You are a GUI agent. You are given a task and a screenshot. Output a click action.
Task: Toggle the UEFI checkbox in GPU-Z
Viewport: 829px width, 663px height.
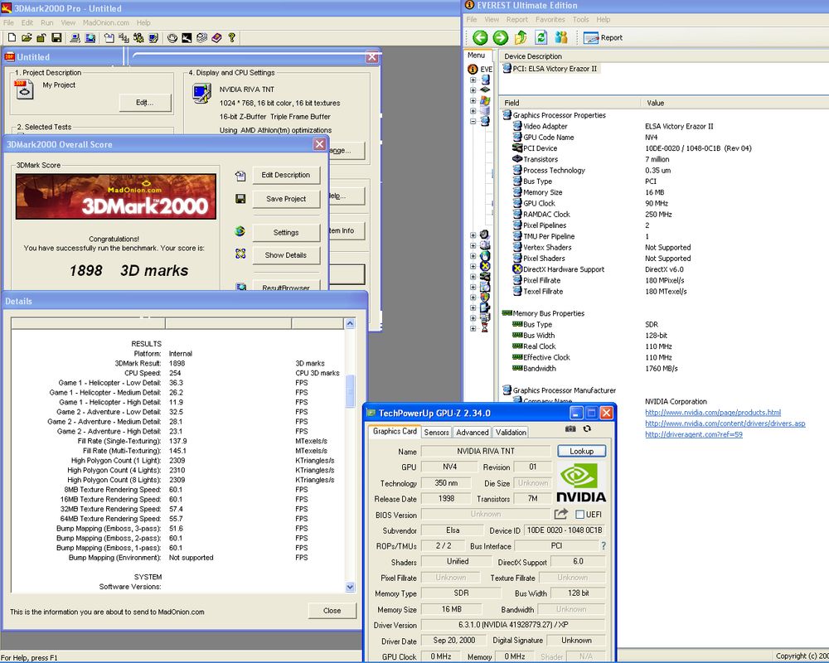(x=579, y=515)
